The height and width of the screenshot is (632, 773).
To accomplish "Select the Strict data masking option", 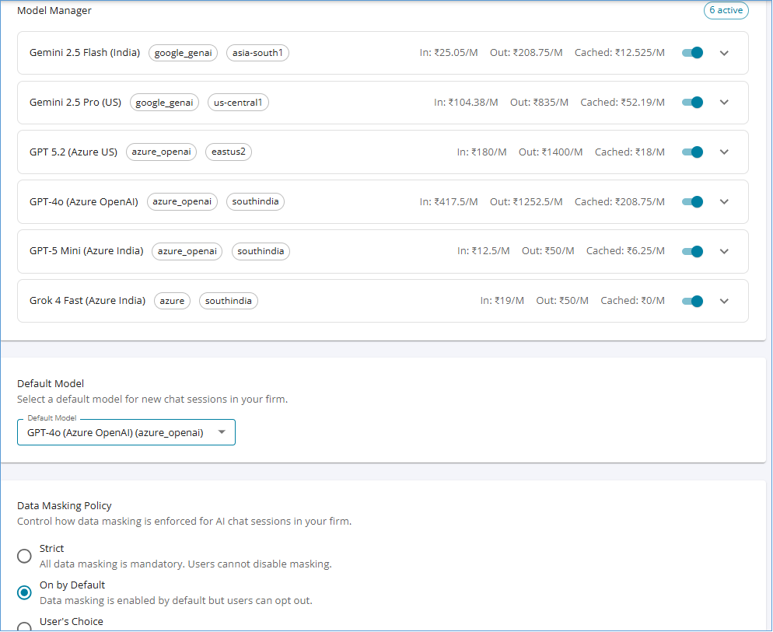I will 24,556.
